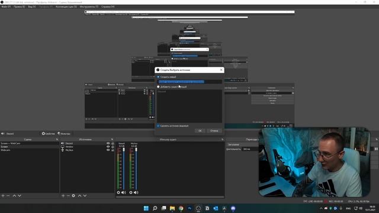Viewport: 379px width, 213px height.
Task: Toggle visibility of the Window source
Action: point(108,147)
